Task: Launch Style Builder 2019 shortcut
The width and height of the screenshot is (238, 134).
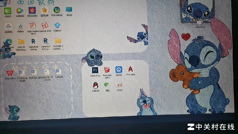Action: coord(33,26)
